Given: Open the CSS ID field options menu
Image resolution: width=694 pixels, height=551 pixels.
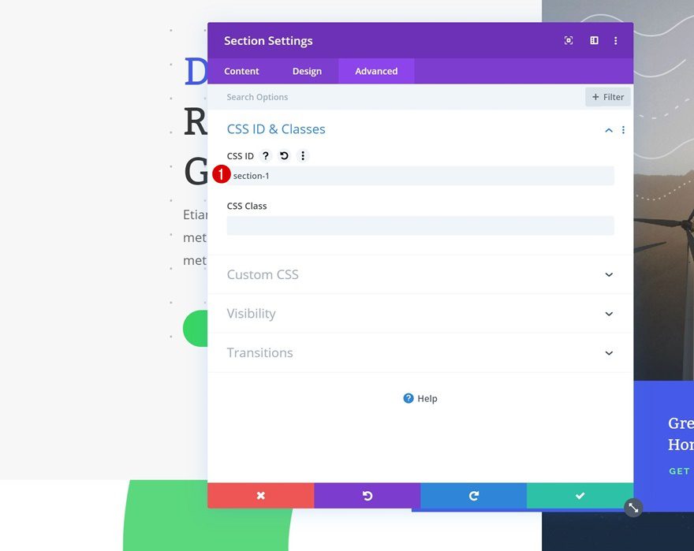Looking at the screenshot, I should point(303,156).
